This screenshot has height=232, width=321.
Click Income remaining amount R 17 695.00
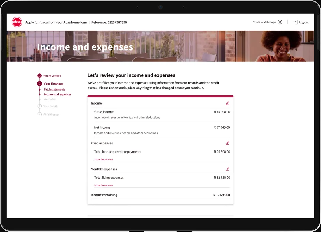[221, 195]
